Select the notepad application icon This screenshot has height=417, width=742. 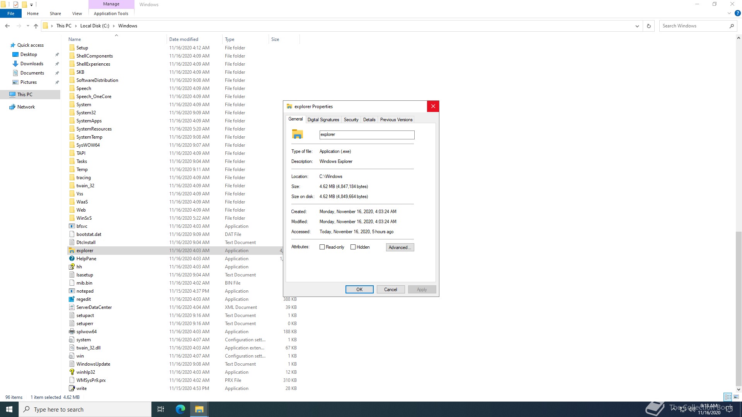71,291
